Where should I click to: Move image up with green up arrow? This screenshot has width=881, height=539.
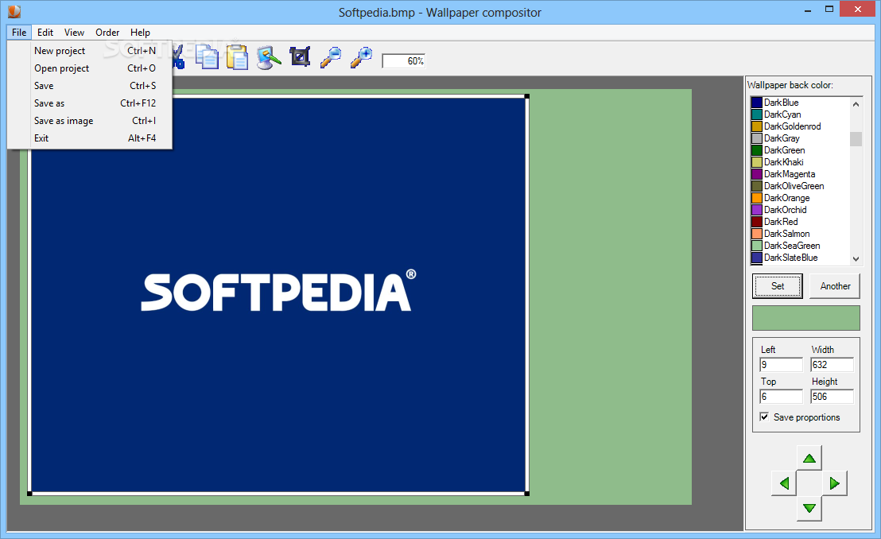coord(809,458)
